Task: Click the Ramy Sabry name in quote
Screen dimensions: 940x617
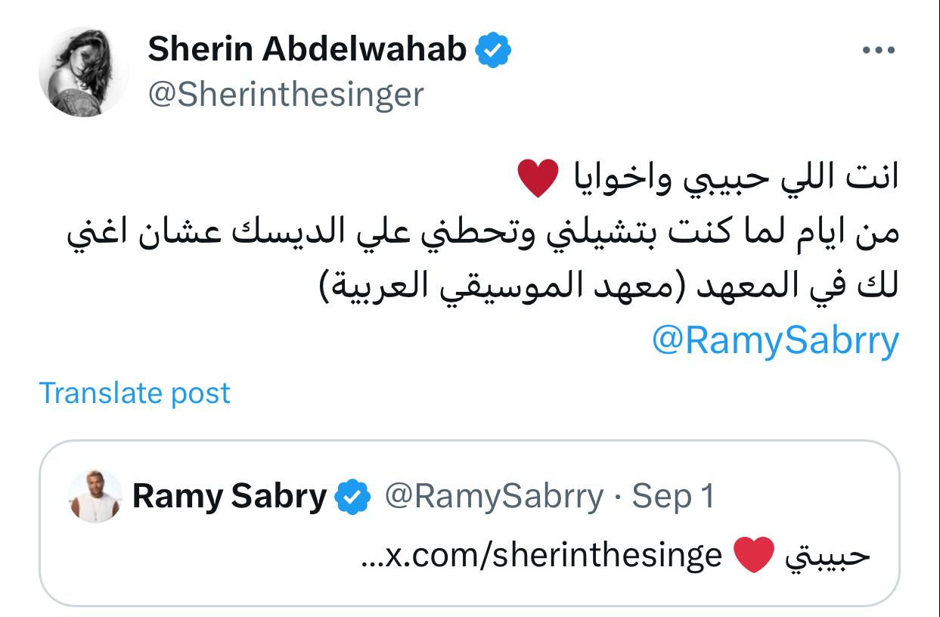Action: 229,497
